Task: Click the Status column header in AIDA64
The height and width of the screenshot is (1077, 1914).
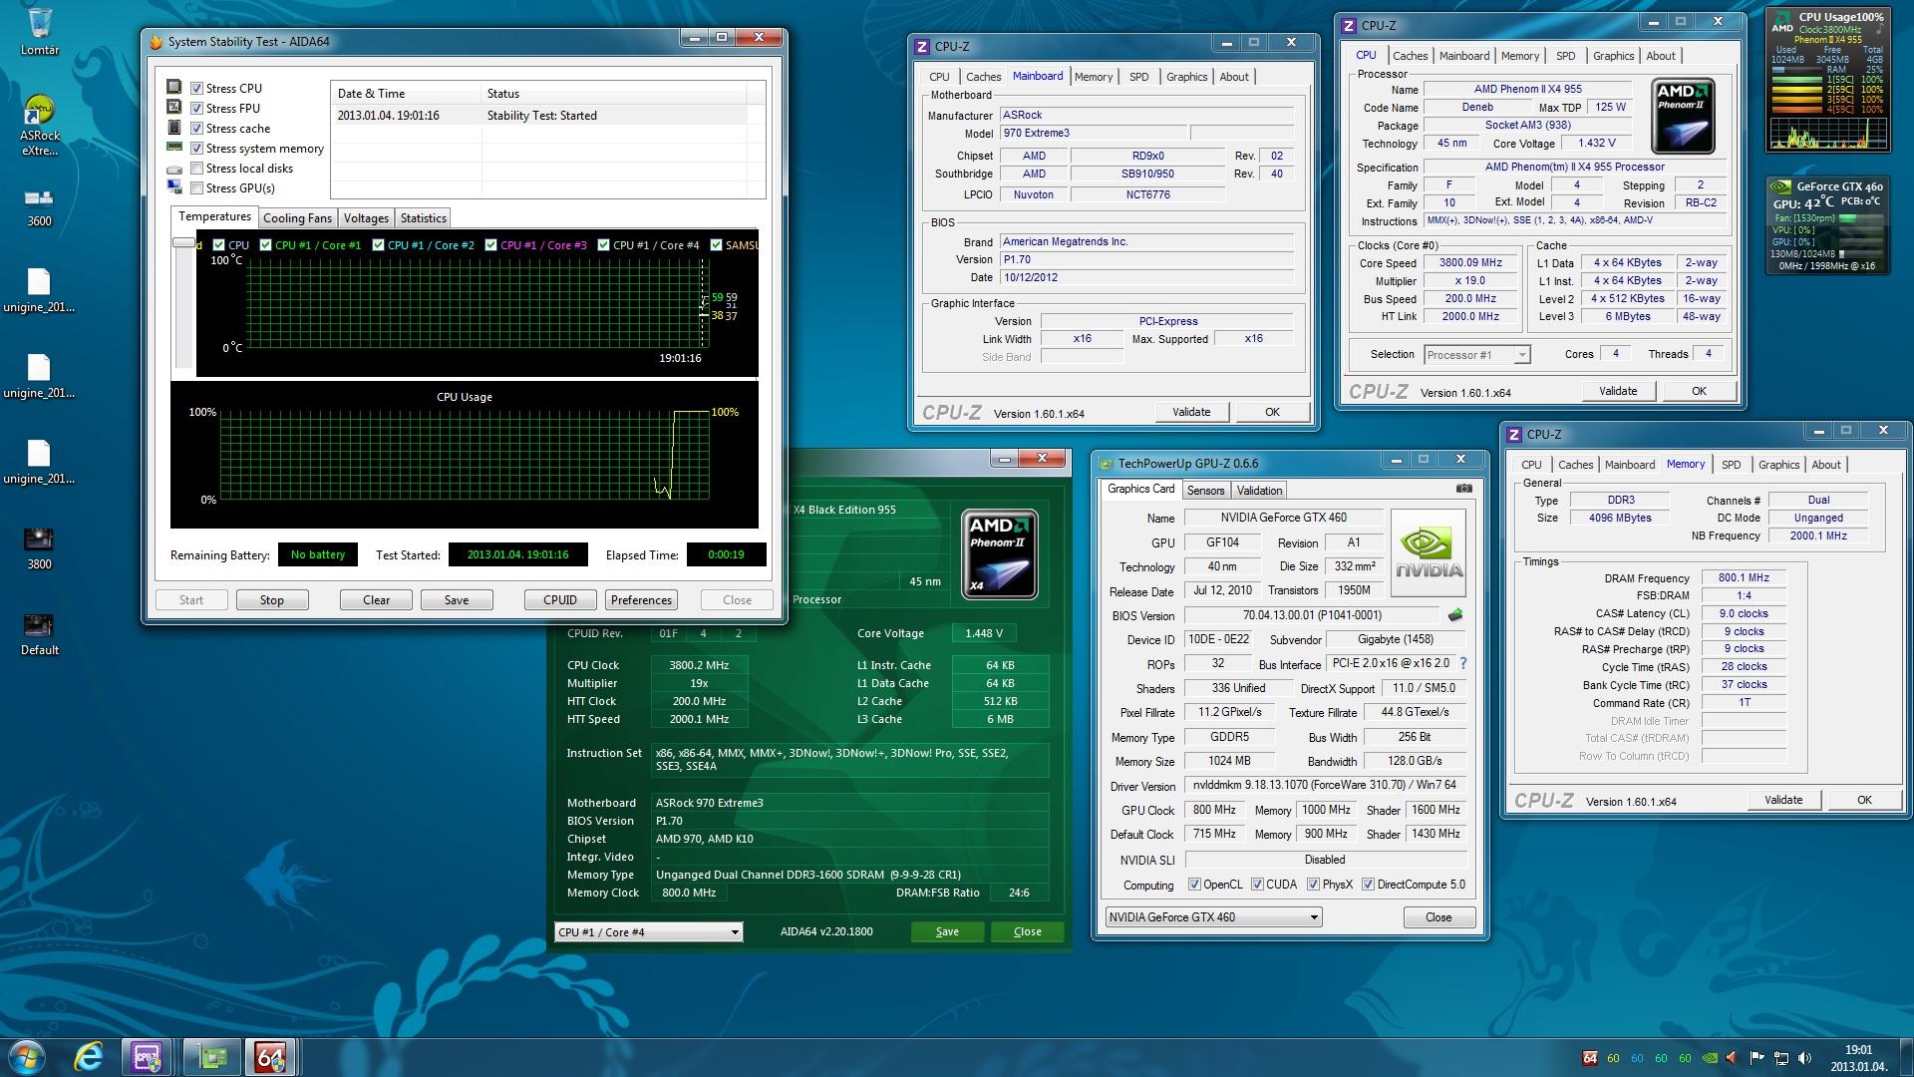Action: click(x=613, y=93)
